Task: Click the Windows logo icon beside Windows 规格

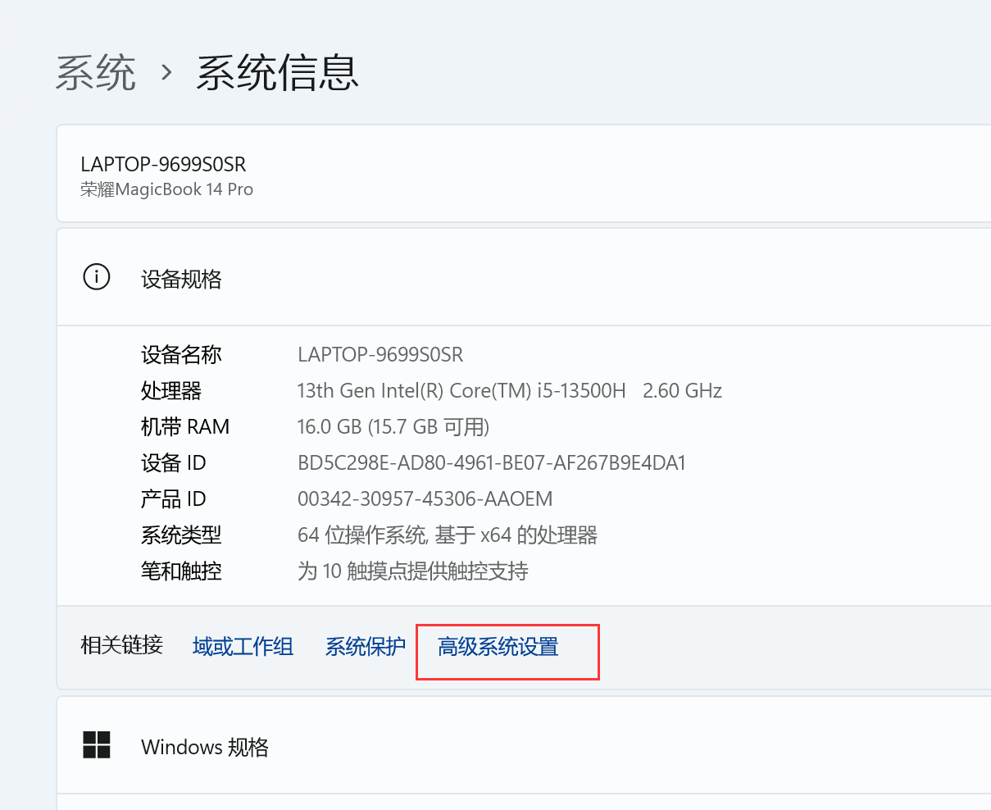Action: (x=97, y=745)
